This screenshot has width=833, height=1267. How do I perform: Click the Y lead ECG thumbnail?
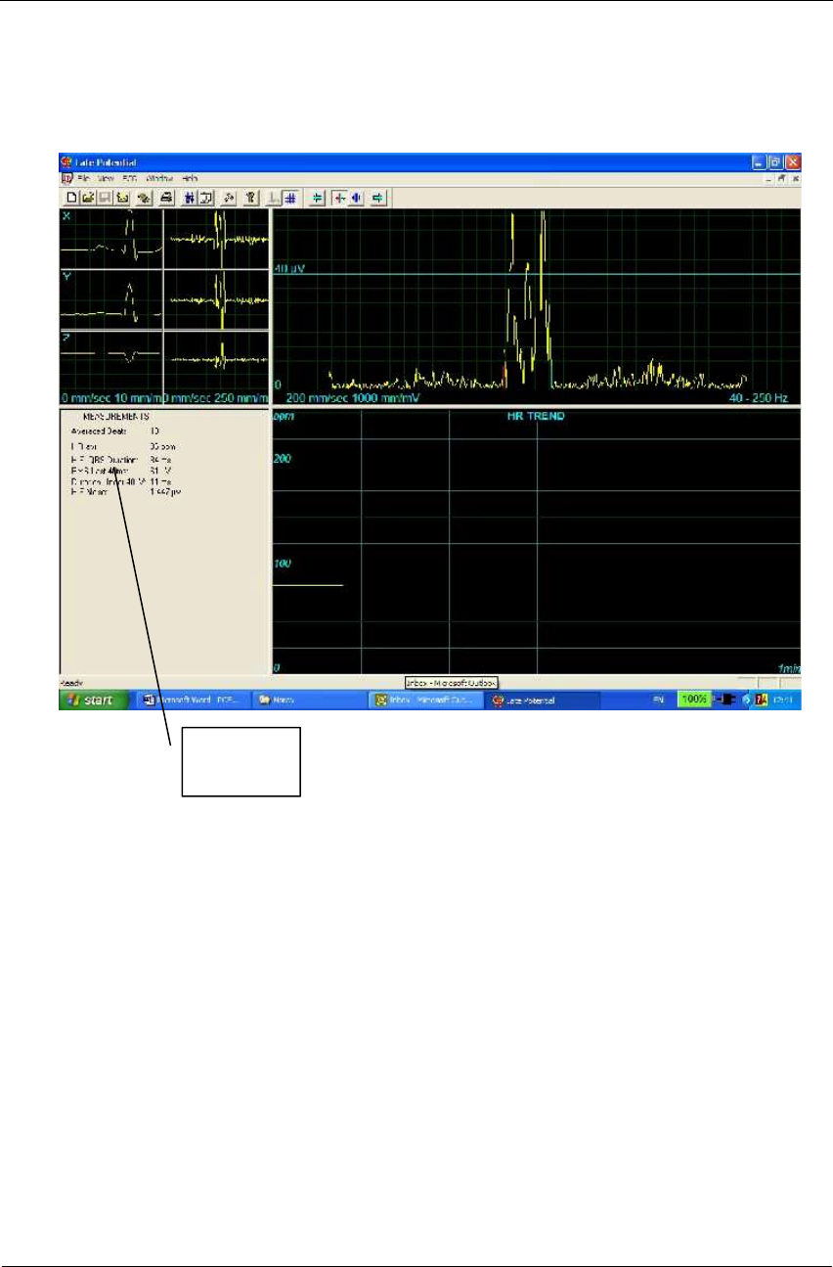tap(111, 300)
